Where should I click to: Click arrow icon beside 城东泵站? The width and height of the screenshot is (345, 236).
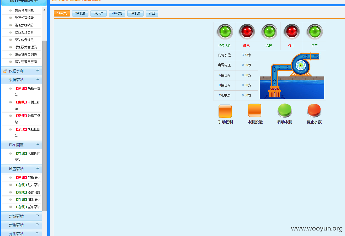[11, 207]
